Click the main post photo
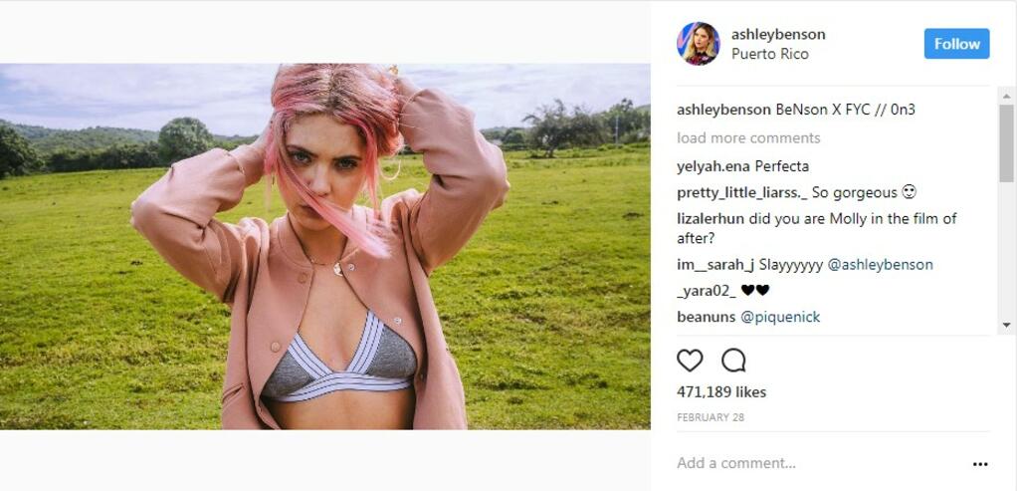 [x=325, y=246]
